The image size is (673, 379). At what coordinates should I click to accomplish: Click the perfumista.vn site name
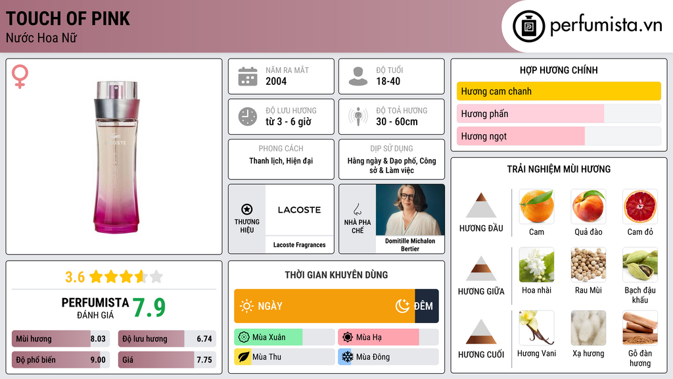point(606,25)
